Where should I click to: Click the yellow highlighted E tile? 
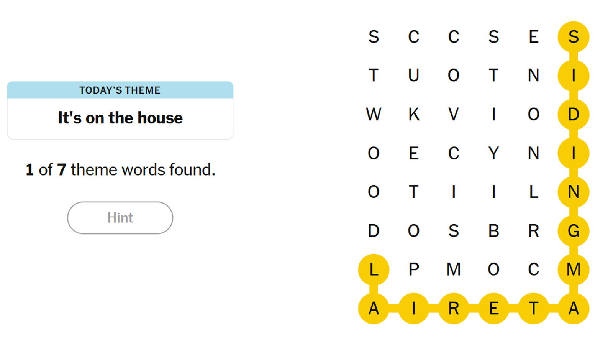493,309
